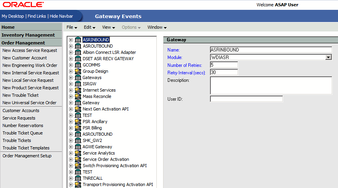Click the Group Design gateway icon

pyautogui.click(x=78, y=71)
